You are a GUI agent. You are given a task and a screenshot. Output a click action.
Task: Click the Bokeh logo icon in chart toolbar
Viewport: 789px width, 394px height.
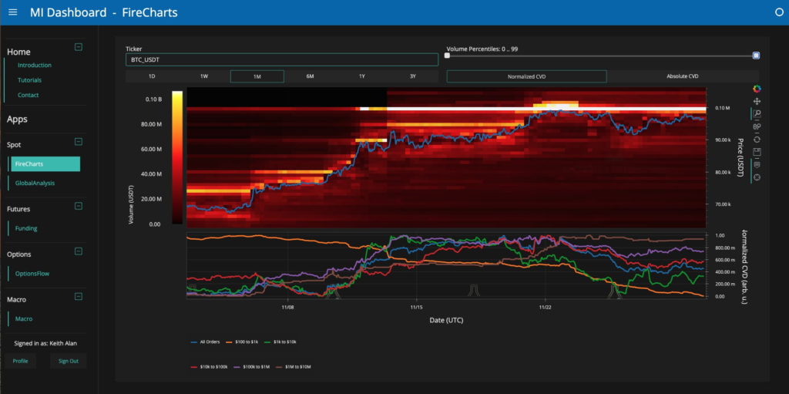click(x=757, y=89)
